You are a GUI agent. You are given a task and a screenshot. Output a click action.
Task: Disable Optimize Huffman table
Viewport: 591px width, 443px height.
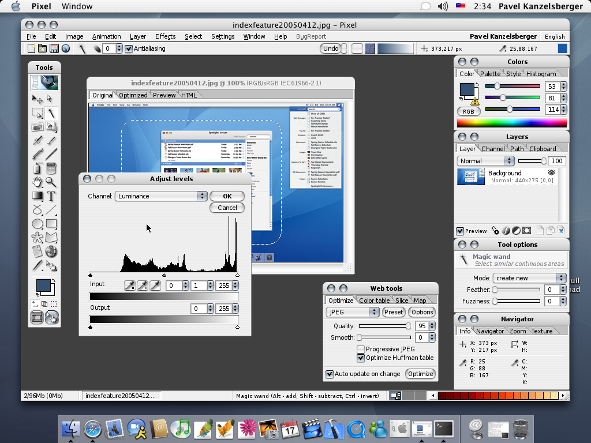pos(361,358)
